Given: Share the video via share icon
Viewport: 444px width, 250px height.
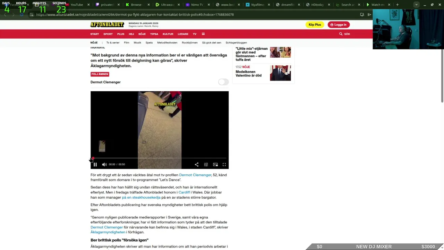Looking at the screenshot, I should (197, 165).
